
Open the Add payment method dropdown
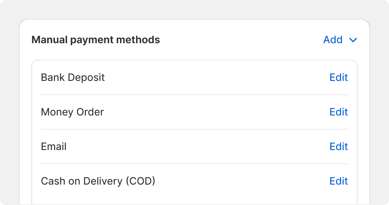pos(340,40)
